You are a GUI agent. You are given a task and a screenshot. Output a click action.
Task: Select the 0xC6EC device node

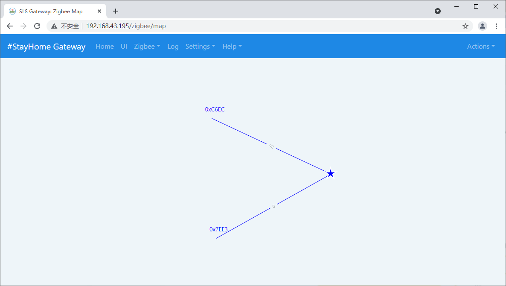(x=215, y=110)
